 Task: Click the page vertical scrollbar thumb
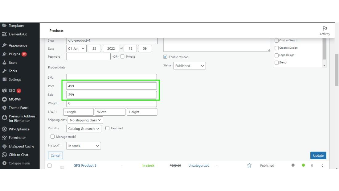tap(337, 70)
